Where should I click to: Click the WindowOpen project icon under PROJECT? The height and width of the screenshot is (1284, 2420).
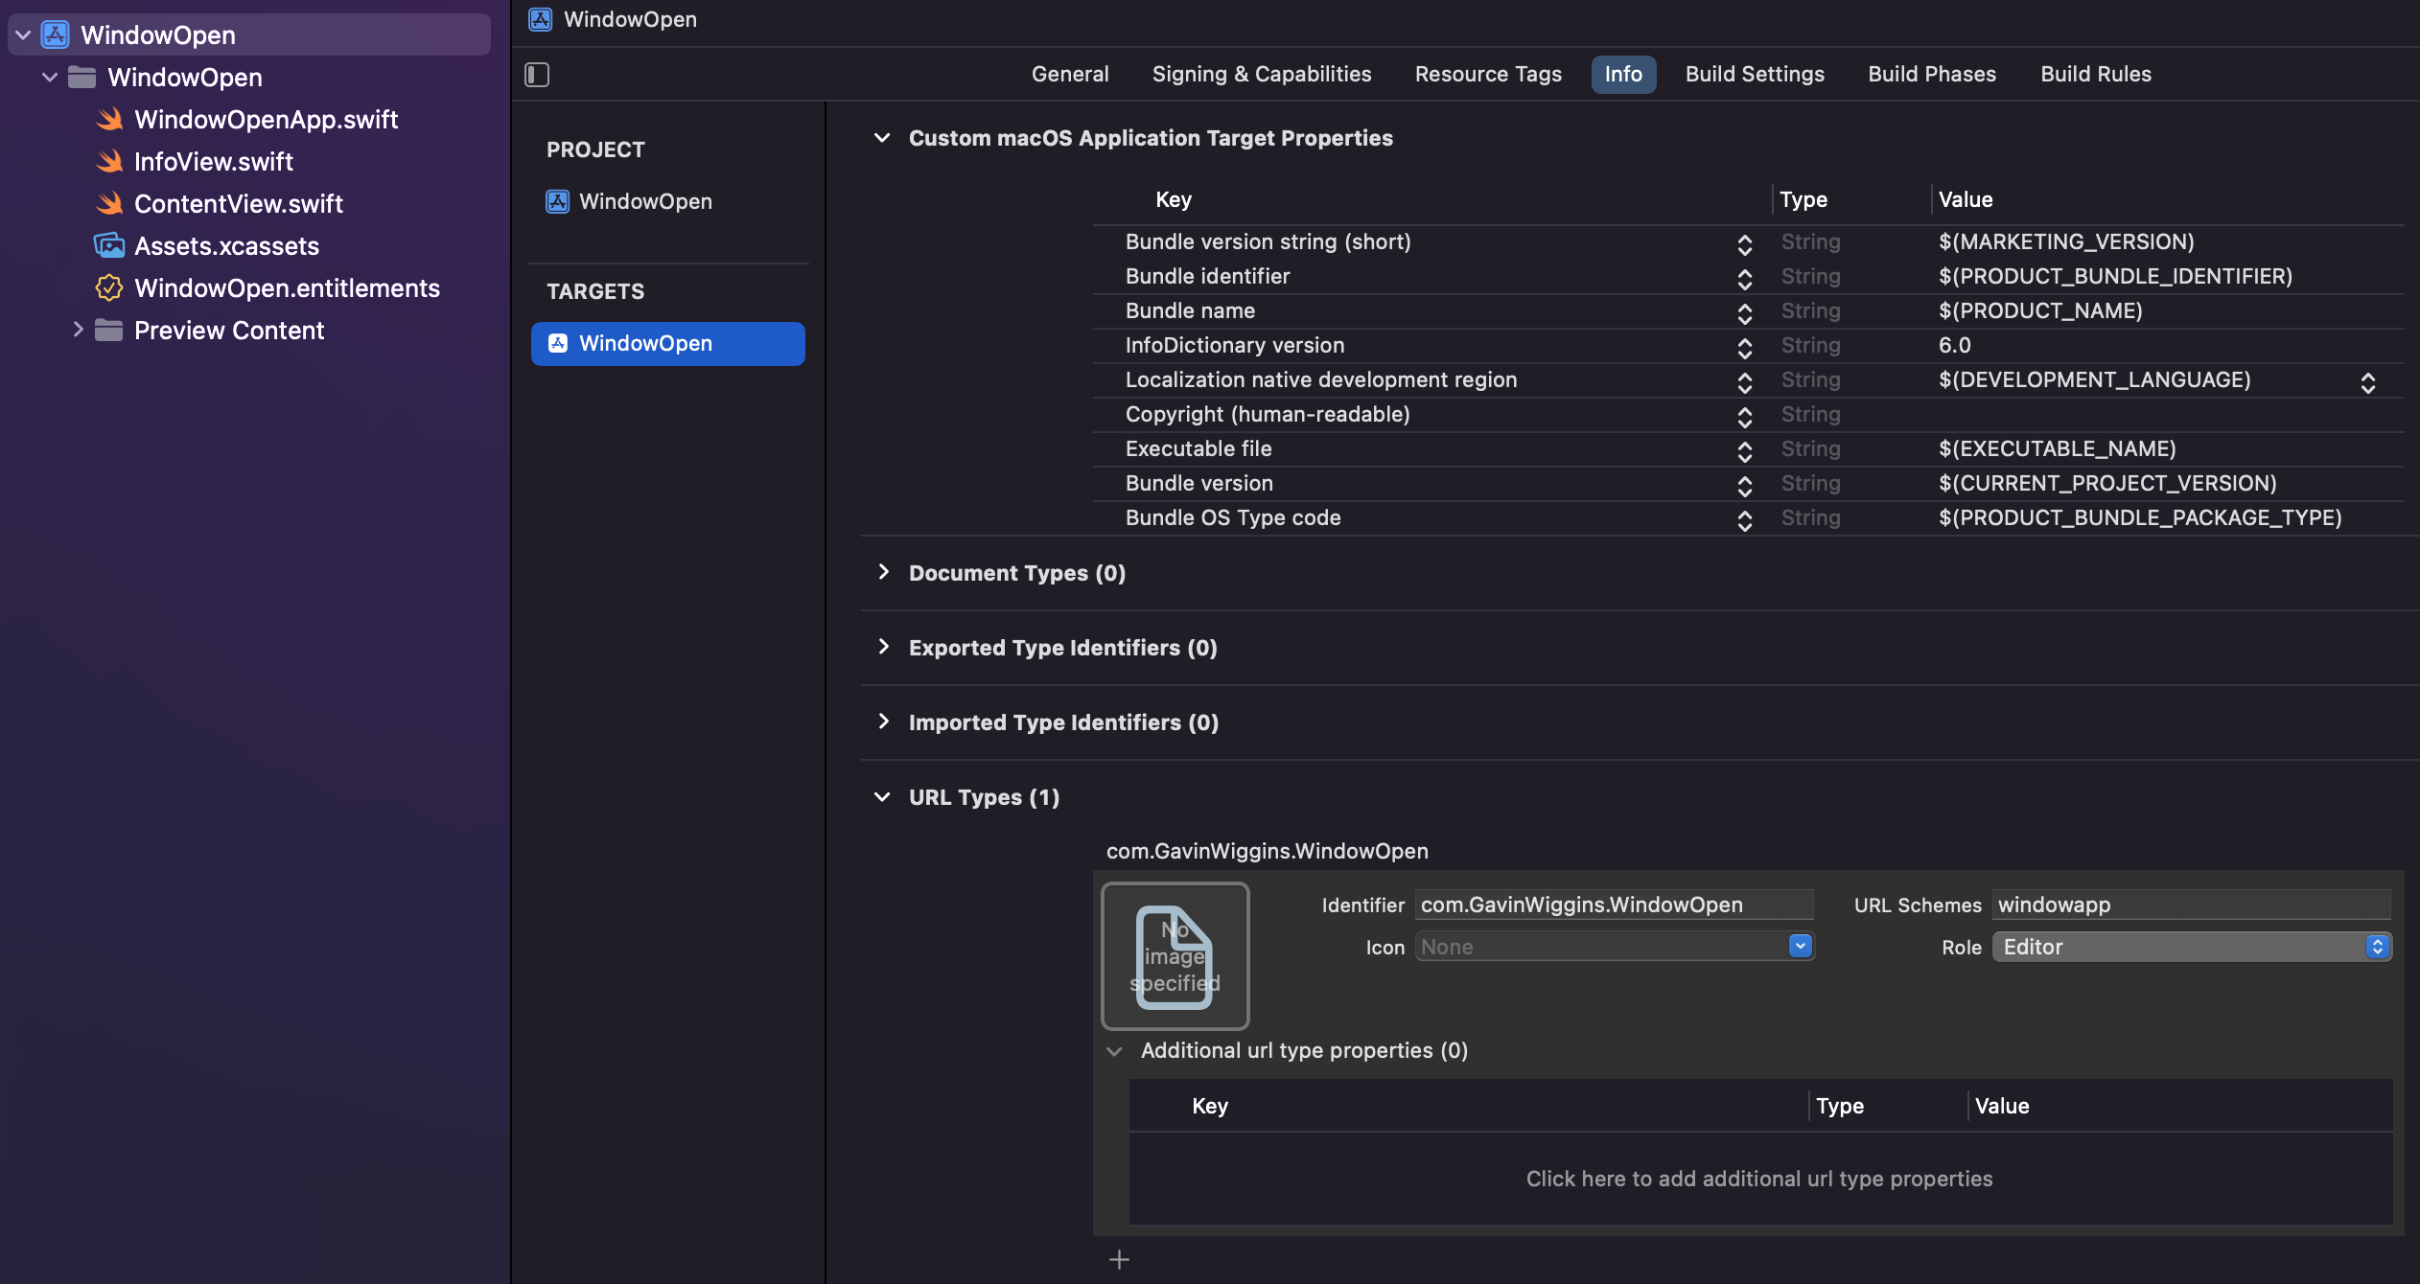point(558,201)
